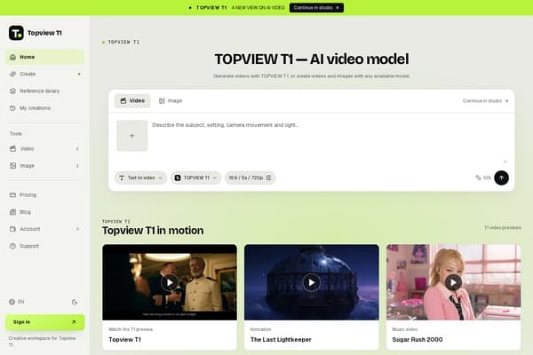The image size is (533, 355).
Task: Click the 'Music video' label
Action: click(404, 329)
